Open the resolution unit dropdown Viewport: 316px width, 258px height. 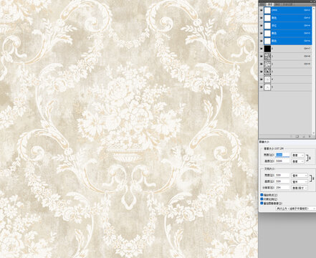pyautogui.click(x=300, y=188)
